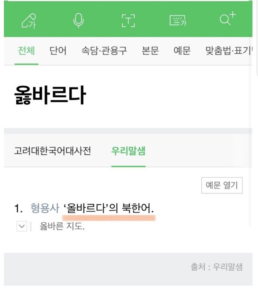This screenshot has width=258, height=291.
Task: Open the Korean keyboard input icon
Action: point(178,21)
